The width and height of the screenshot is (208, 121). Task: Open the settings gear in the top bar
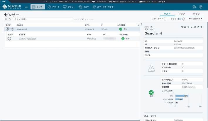point(194,7)
